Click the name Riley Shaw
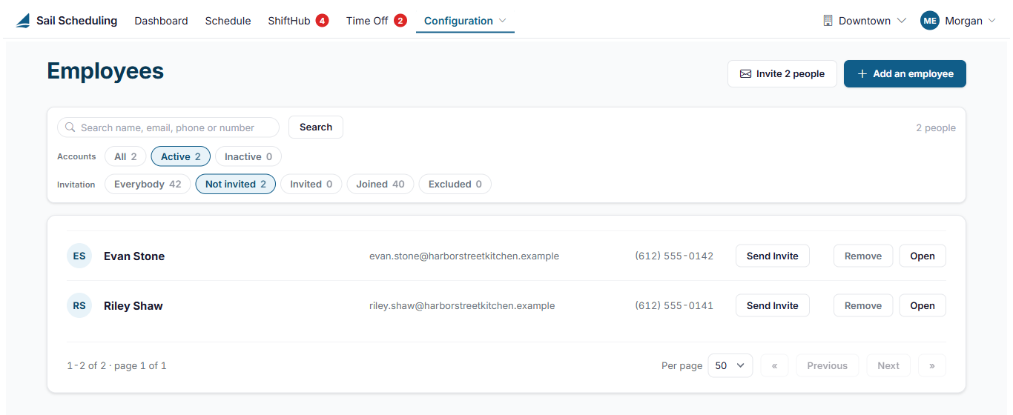 (133, 306)
